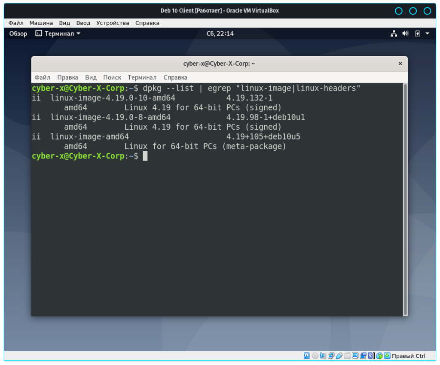Click the volume icon in GNOME top panel
This screenshot has height=365, width=440.
tap(405, 33)
